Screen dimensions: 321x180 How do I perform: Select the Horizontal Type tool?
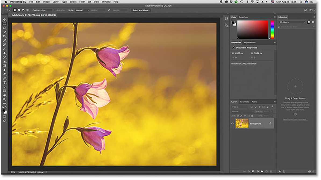4,82
